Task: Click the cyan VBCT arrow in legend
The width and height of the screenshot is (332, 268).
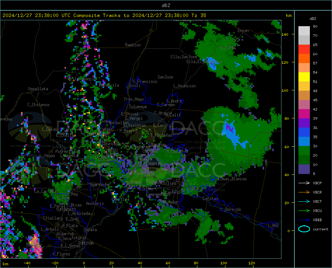Action: click(304, 201)
